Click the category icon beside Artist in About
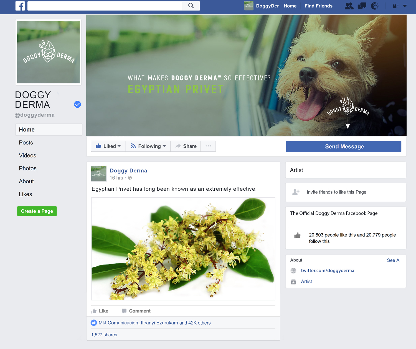The image size is (416, 349). 293,281
